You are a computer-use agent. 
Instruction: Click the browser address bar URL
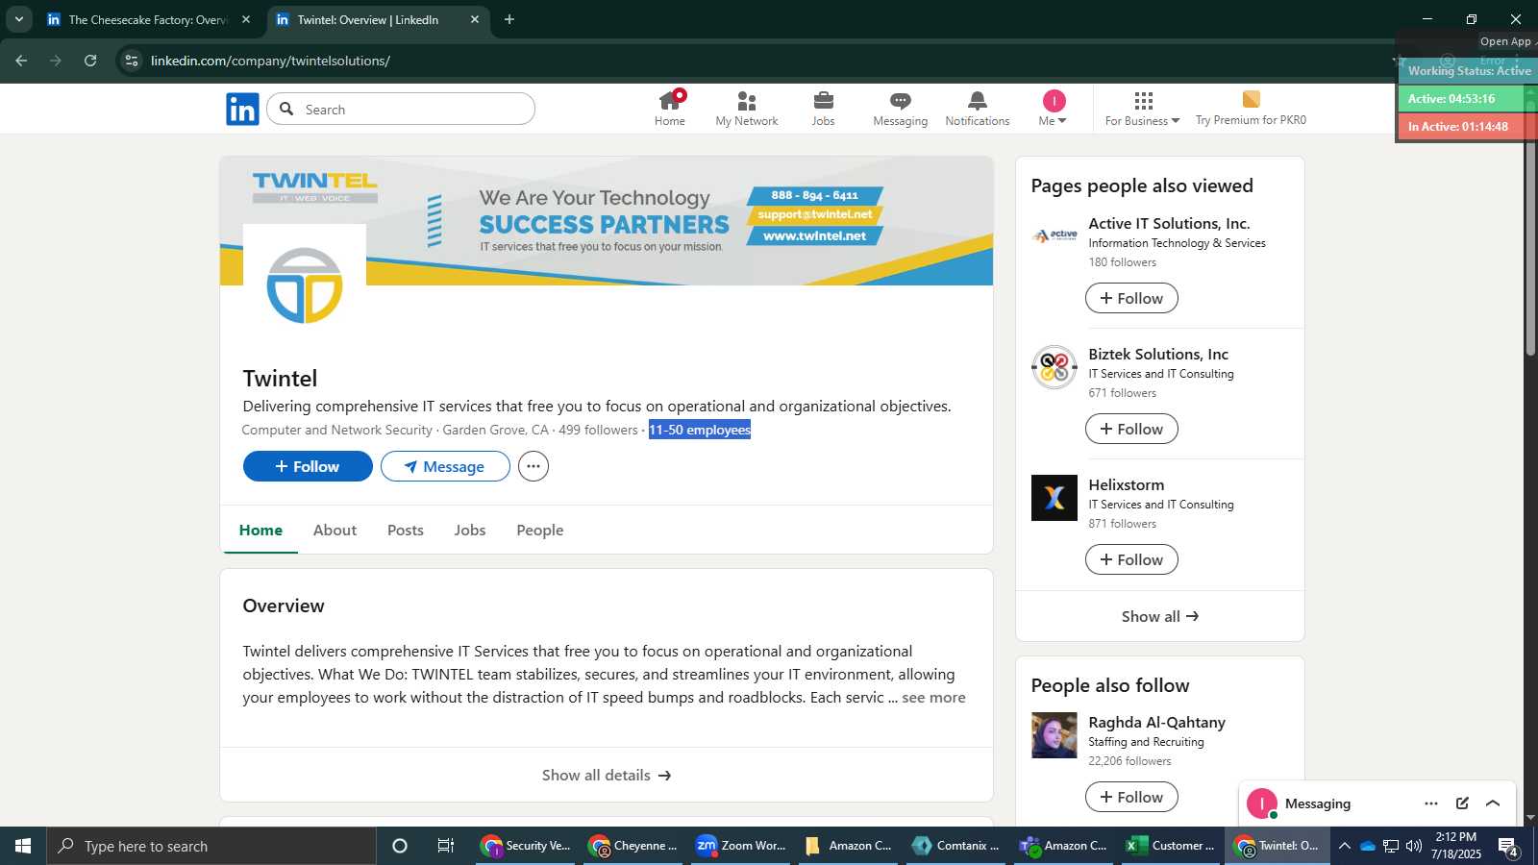pos(270,61)
